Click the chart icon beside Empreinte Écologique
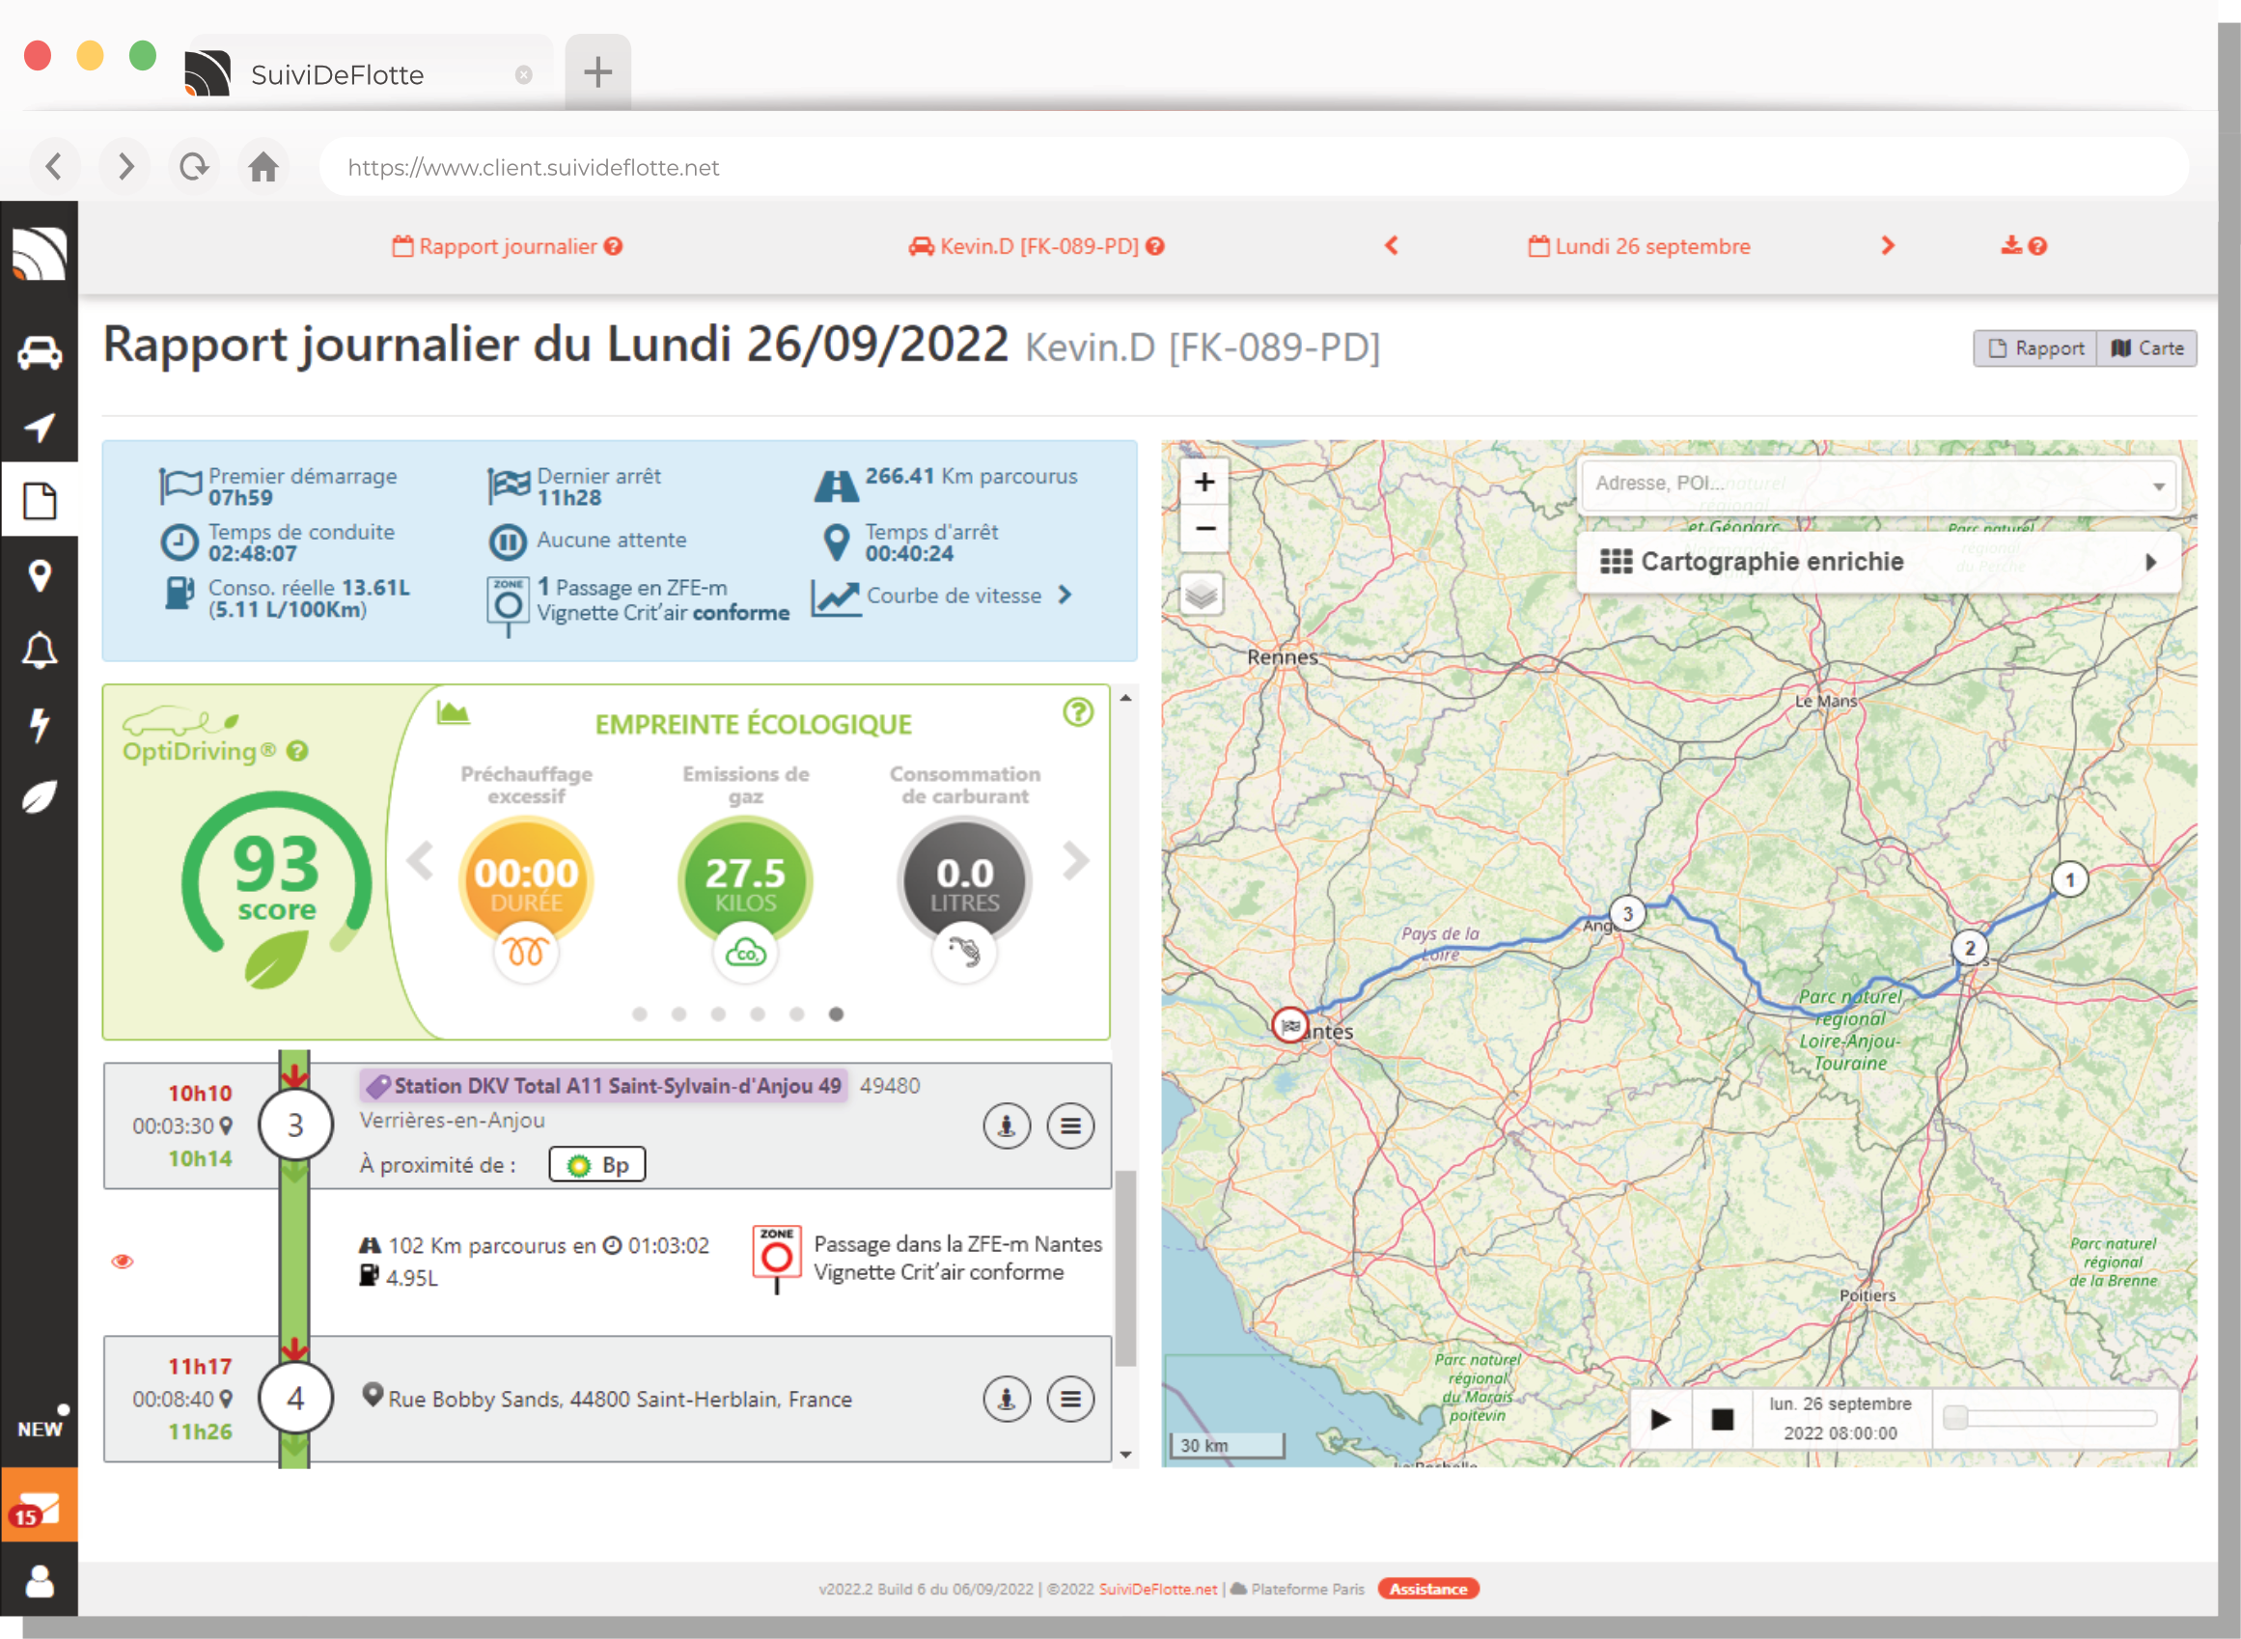2241x1639 pixels. click(x=454, y=713)
